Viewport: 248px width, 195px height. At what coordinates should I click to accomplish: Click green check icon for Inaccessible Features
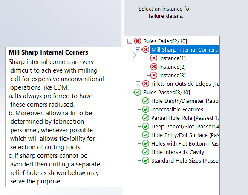(146, 110)
